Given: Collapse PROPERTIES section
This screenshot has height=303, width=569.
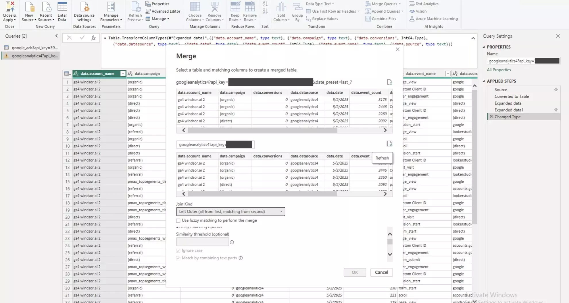Looking at the screenshot, I should coord(484,47).
